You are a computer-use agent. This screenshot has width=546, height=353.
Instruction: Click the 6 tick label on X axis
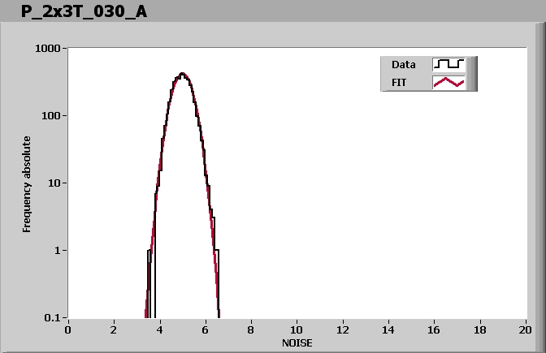pos(206,329)
